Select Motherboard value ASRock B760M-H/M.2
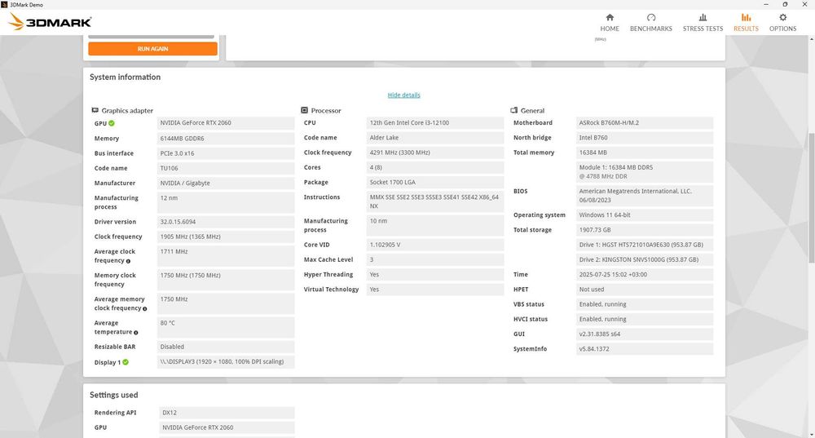The width and height of the screenshot is (815, 438). pyautogui.click(x=645, y=123)
